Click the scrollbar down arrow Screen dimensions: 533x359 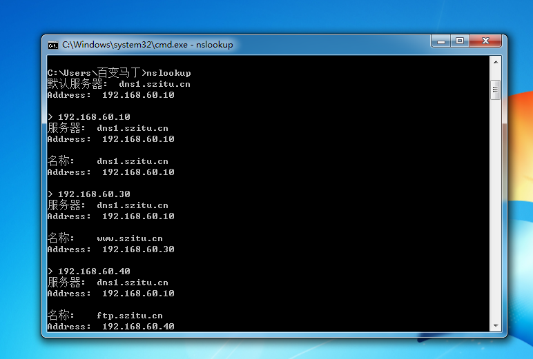tap(496, 326)
